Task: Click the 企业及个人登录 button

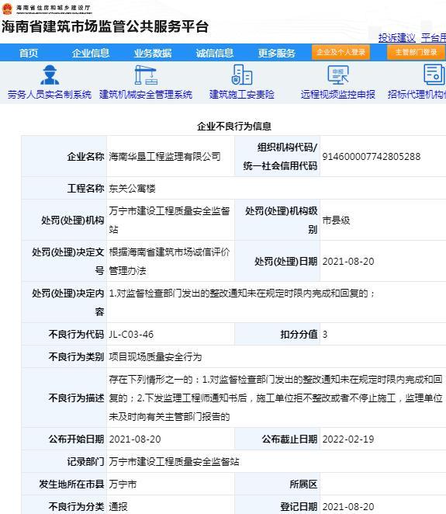Action: click(341, 52)
